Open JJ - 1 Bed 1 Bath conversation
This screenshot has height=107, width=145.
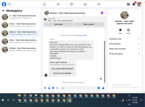[20, 17]
